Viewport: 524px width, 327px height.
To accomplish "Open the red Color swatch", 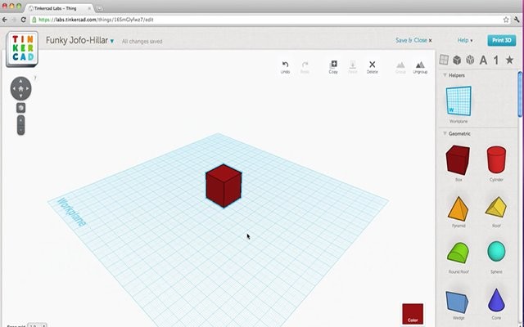I will 413,314.
